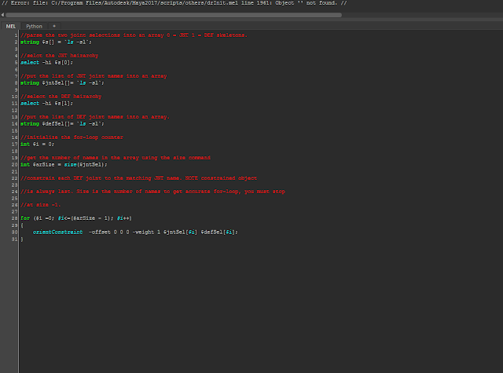
Task: Click comment '//is always last. Size is'
Action: 152,192
